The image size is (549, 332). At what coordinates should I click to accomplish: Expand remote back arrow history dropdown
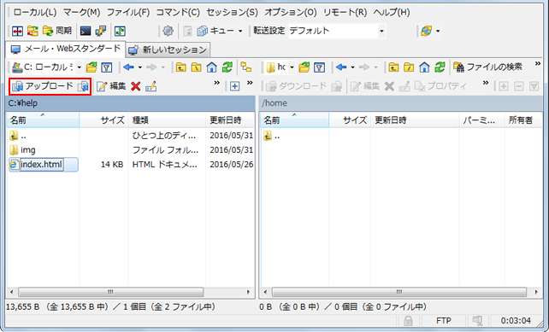[x=353, y=67]
